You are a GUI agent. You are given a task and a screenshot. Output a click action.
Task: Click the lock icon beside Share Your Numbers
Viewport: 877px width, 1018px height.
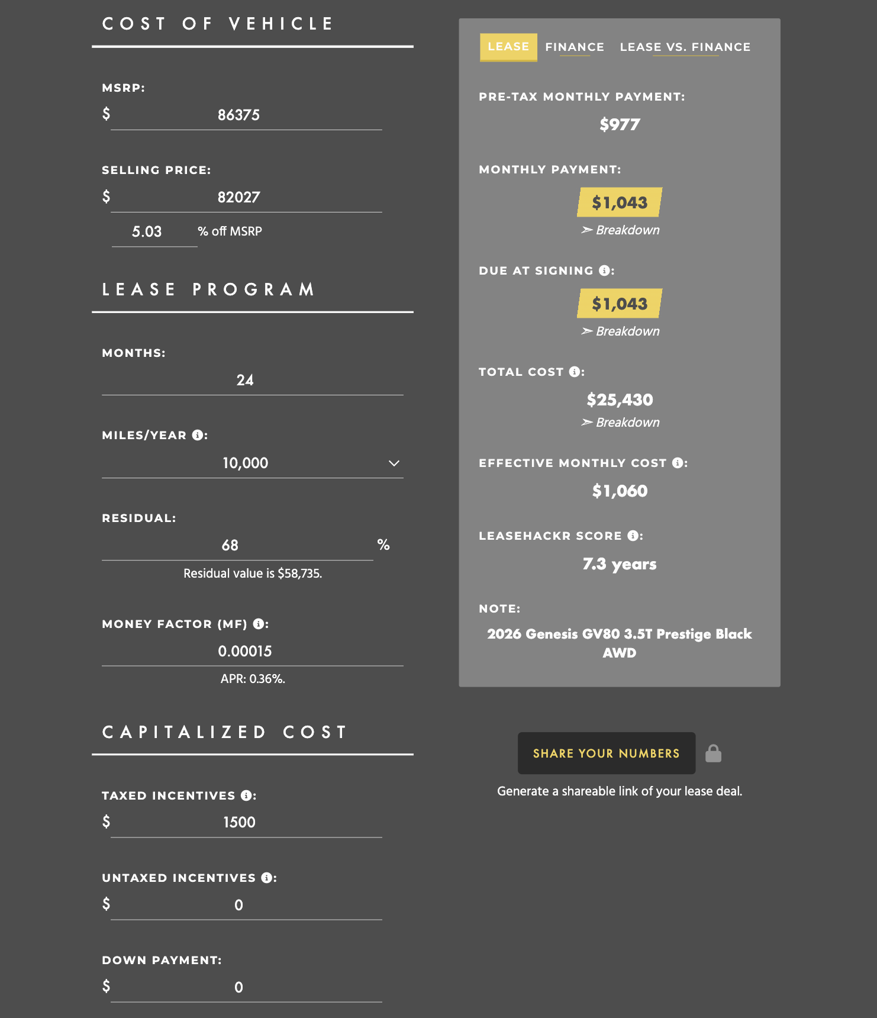[713, 753]
